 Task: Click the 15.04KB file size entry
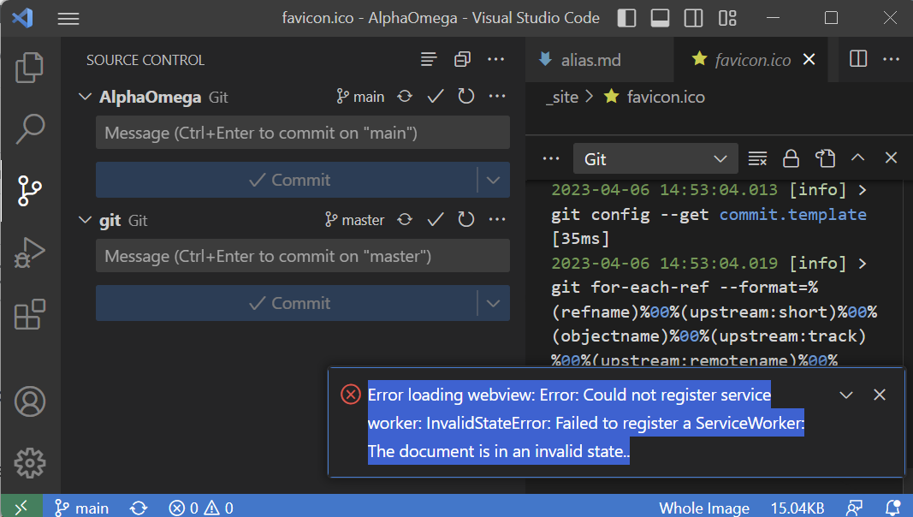coord(797,508)
